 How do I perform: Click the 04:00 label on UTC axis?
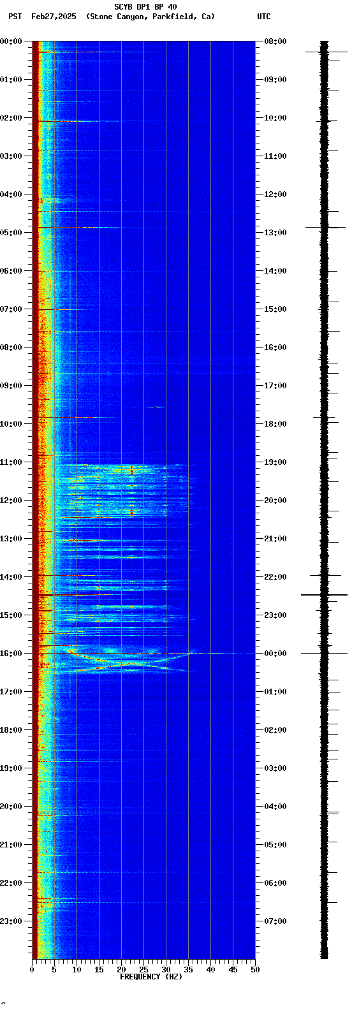coord(275,807)
